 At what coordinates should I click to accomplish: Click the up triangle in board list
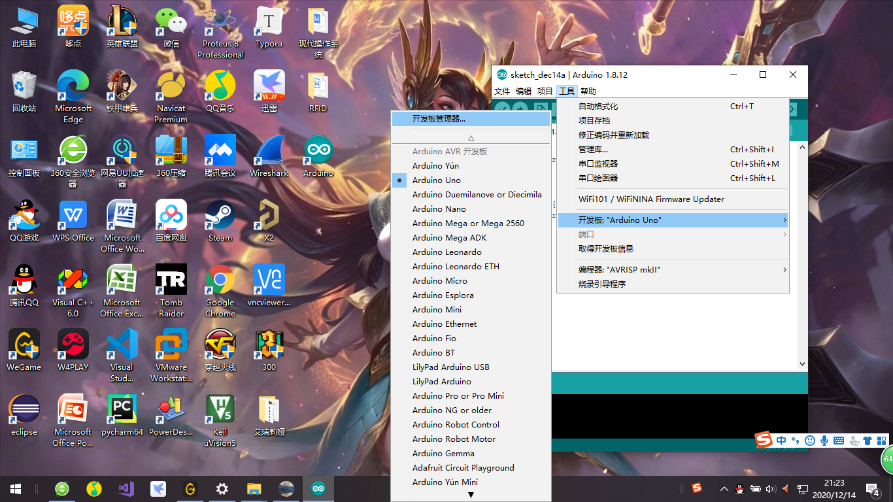pyautogui.click(x=471, y=138)
